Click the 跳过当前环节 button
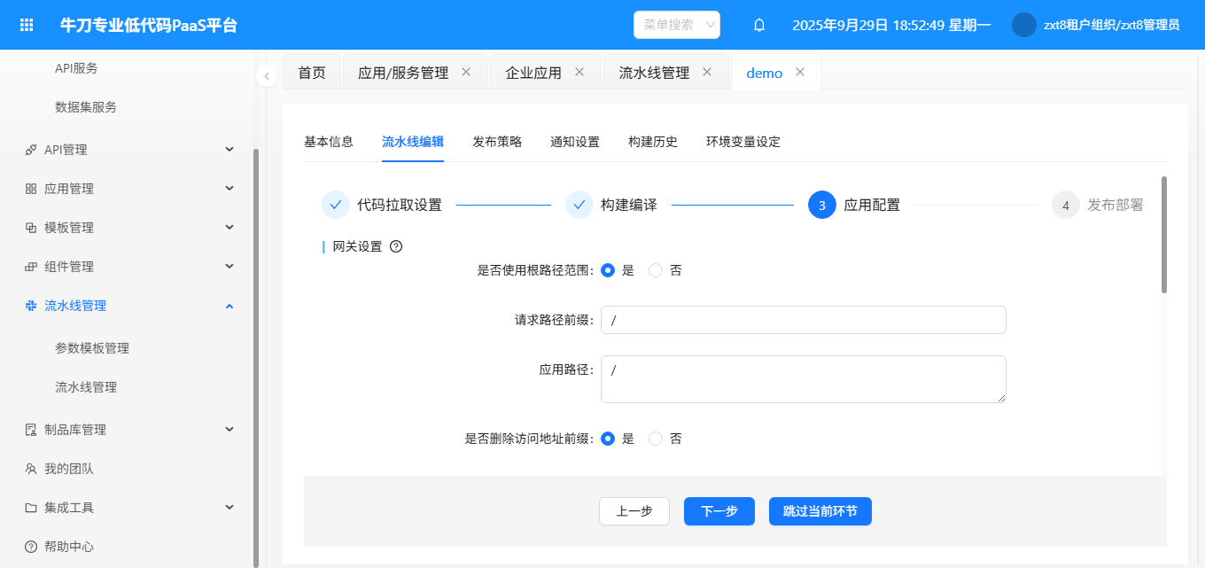The width and height of the screenshot is (1205, 568). coord(820,511)
